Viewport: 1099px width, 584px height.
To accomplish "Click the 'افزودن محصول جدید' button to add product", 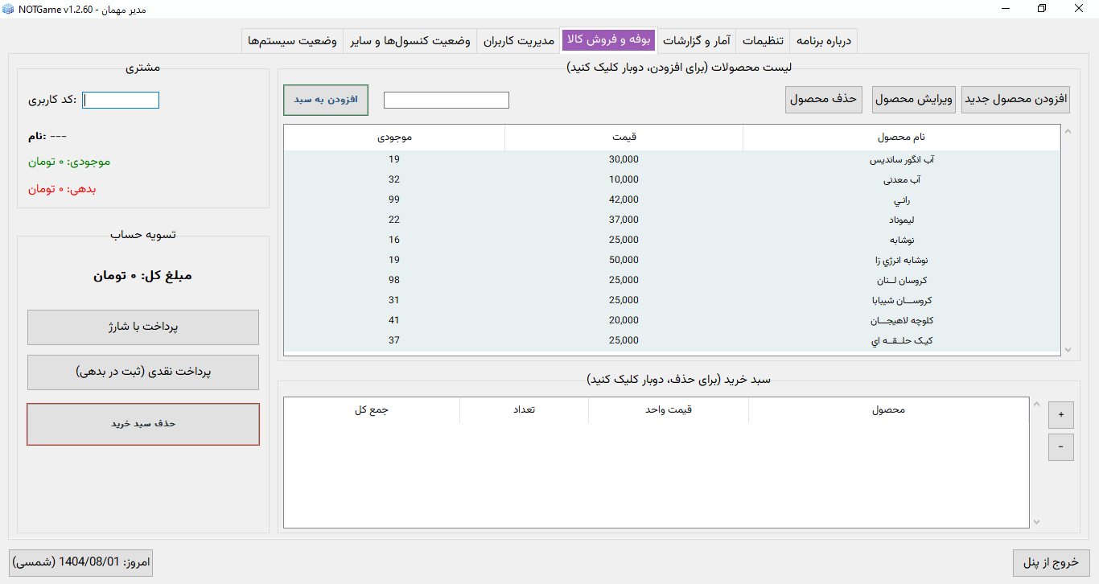I will click(x=1015, y=99).
